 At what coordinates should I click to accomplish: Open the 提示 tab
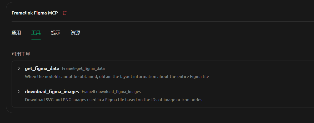coord(56,33)
